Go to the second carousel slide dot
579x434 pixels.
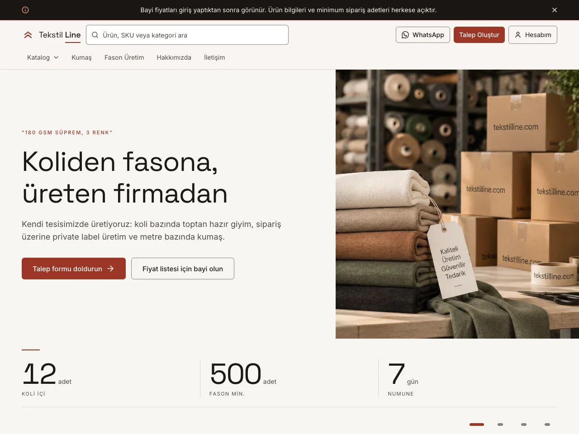pyautogui.click(x=500, y=425)
